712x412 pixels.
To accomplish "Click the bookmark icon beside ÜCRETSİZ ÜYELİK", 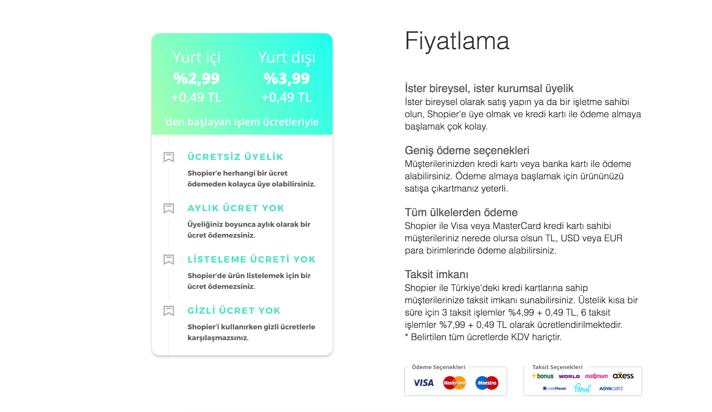I will [169, 157].
